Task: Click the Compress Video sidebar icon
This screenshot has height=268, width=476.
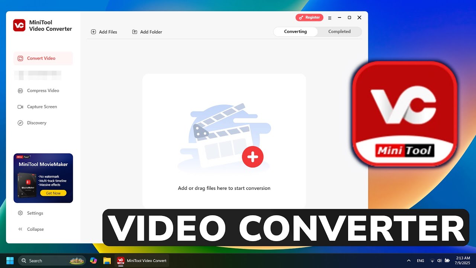Action: coord(20,91)
